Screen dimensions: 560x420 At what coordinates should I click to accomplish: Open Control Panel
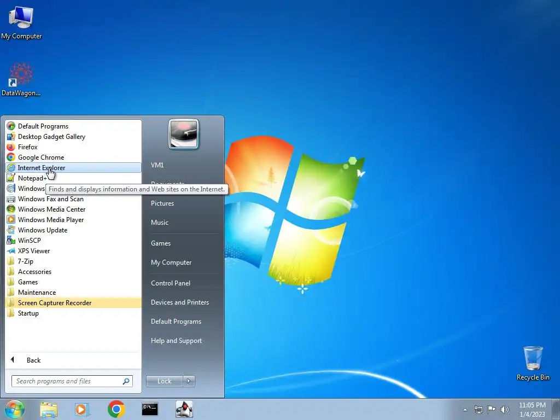pos(171,283)
